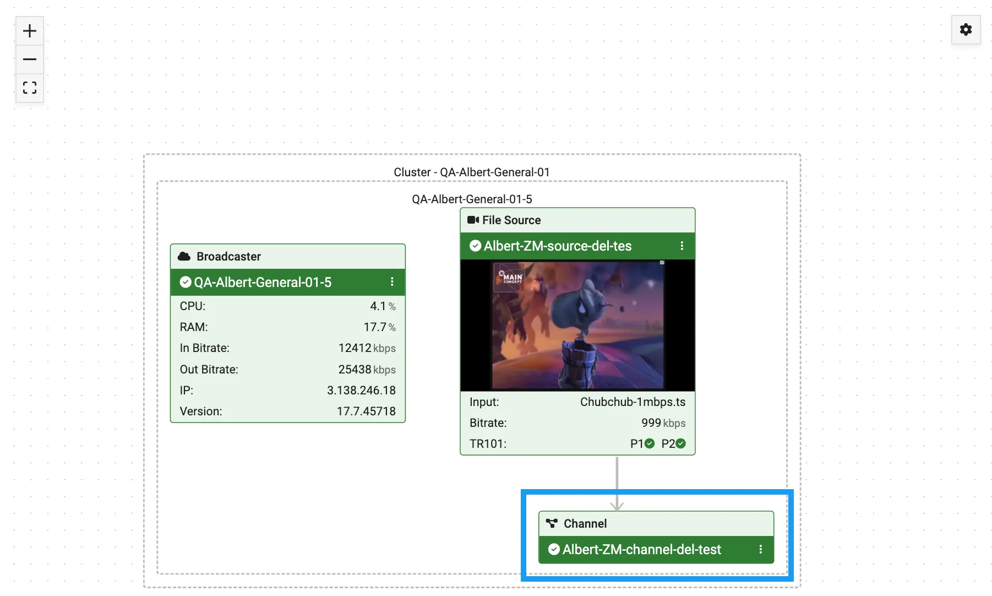Viewport: 992px width, 596px height.
Task: Click source Bitrate value 999 kbps
Action: (663, 422)
